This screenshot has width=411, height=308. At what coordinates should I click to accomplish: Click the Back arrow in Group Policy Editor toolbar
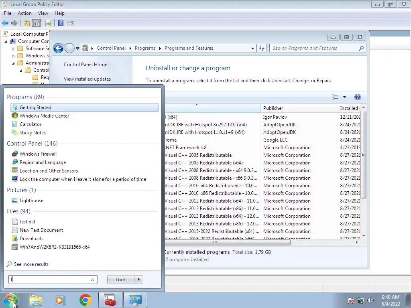5,23
